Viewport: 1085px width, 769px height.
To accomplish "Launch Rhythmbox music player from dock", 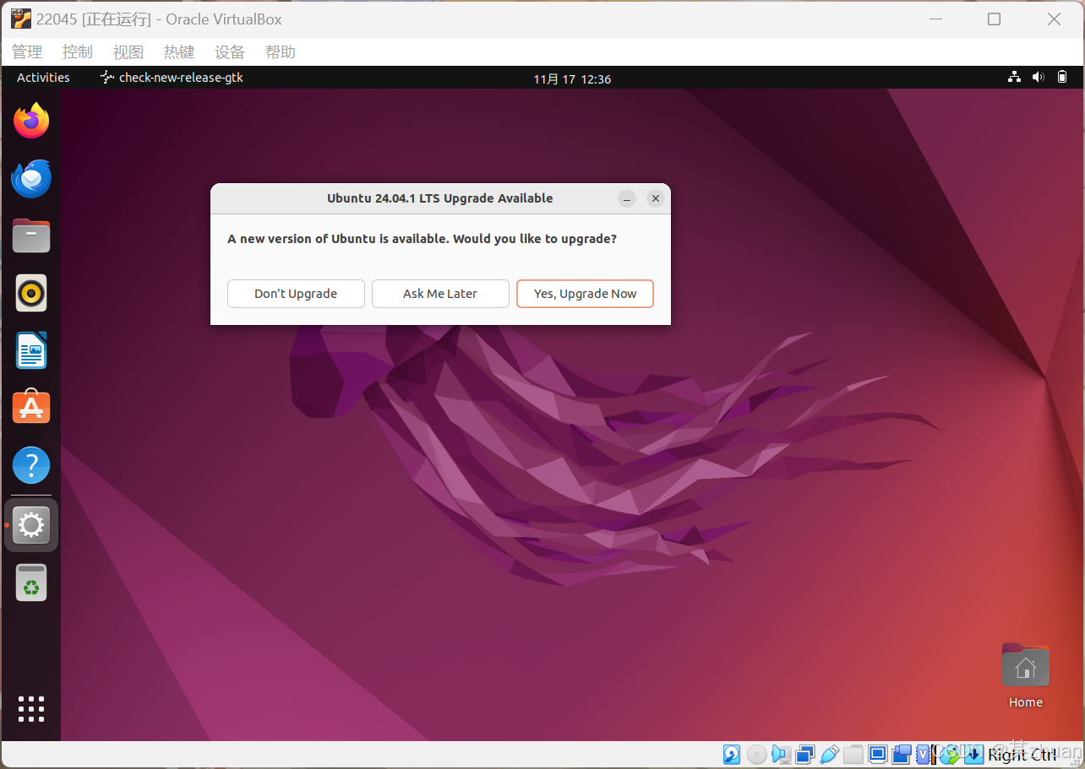I will pos(31,293).
